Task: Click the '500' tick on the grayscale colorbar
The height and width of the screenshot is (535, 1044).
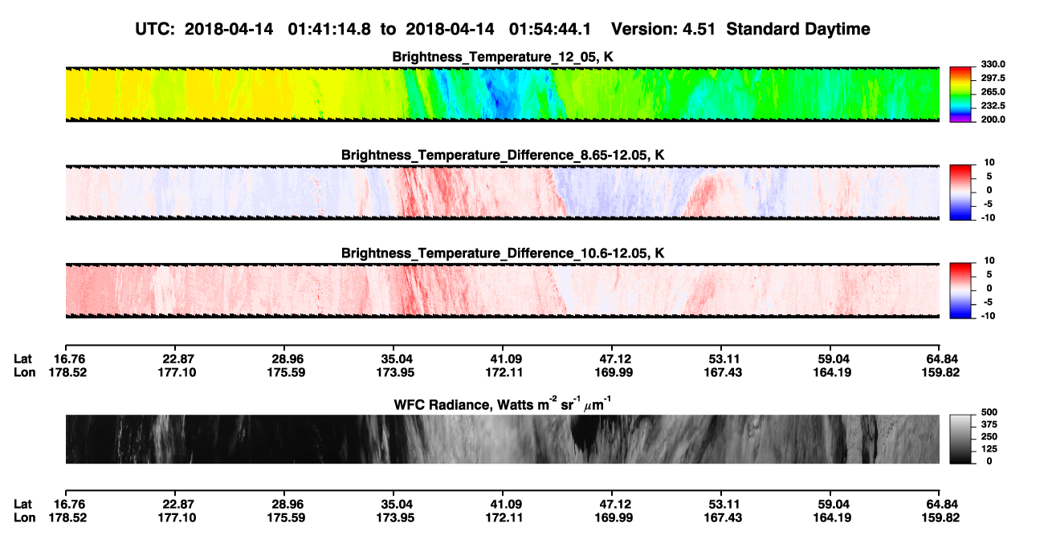Action: pyautogui.click(x=989, y=411)
